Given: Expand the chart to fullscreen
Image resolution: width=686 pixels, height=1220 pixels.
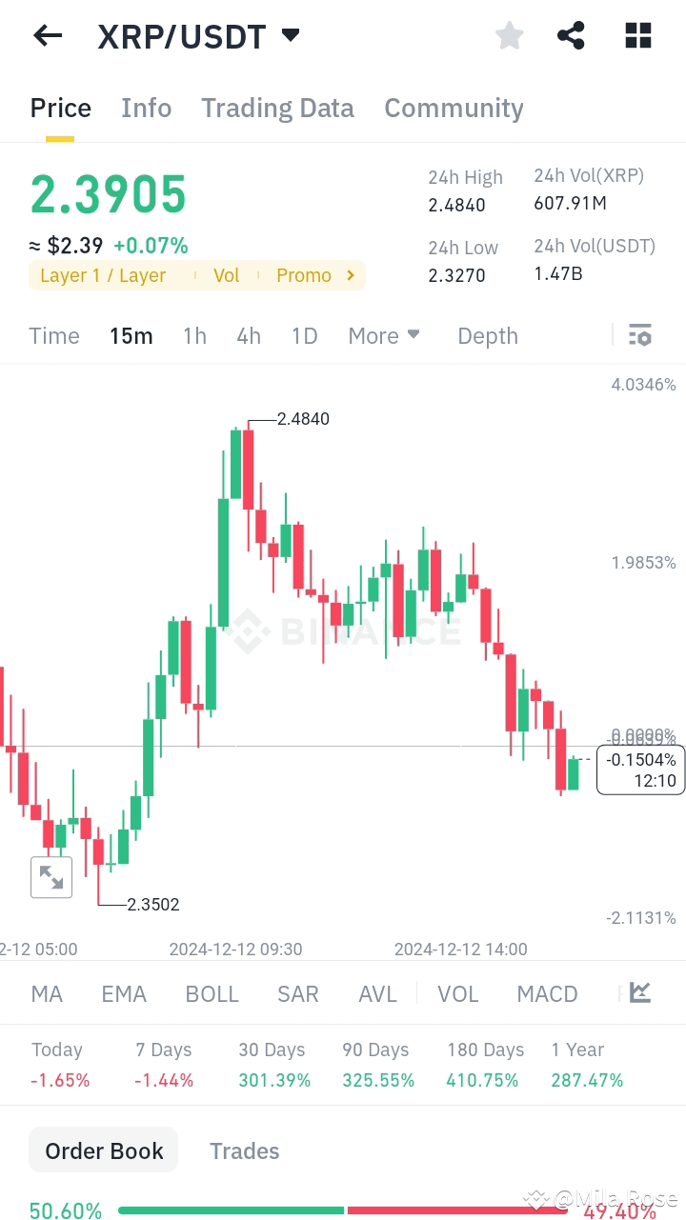Looking at the screenshot, I should click(51, 877).
